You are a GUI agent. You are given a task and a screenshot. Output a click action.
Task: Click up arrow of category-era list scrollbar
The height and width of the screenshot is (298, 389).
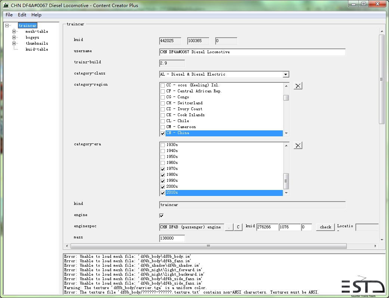286,145
